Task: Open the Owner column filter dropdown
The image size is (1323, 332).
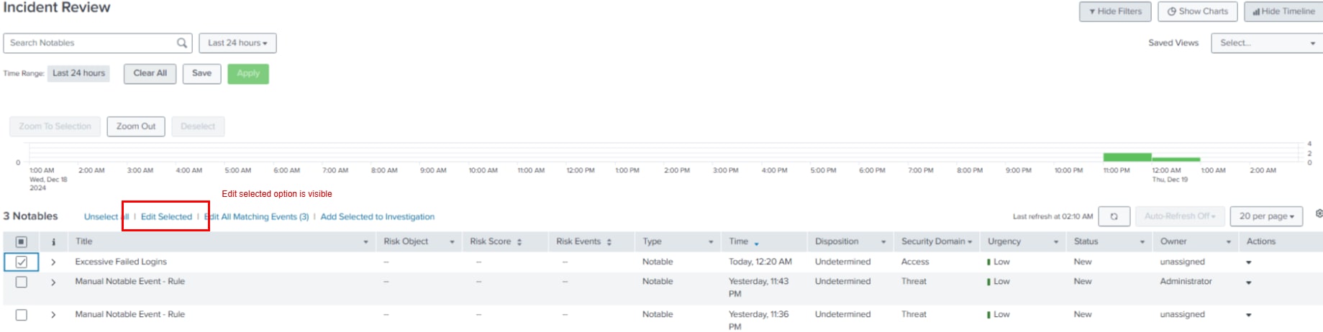Action: tap(1229, 242)
